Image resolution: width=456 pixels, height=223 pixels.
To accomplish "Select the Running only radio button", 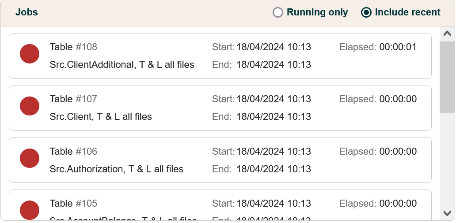I will 278,12.
